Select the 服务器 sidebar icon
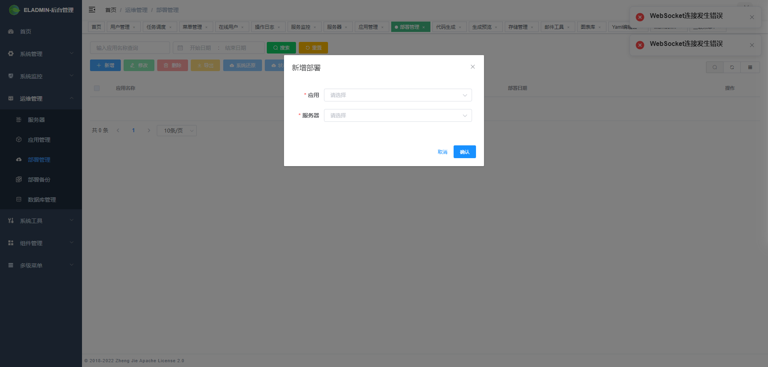The height and width of the screenshot is (367, 768). click(x=19, y=119)
